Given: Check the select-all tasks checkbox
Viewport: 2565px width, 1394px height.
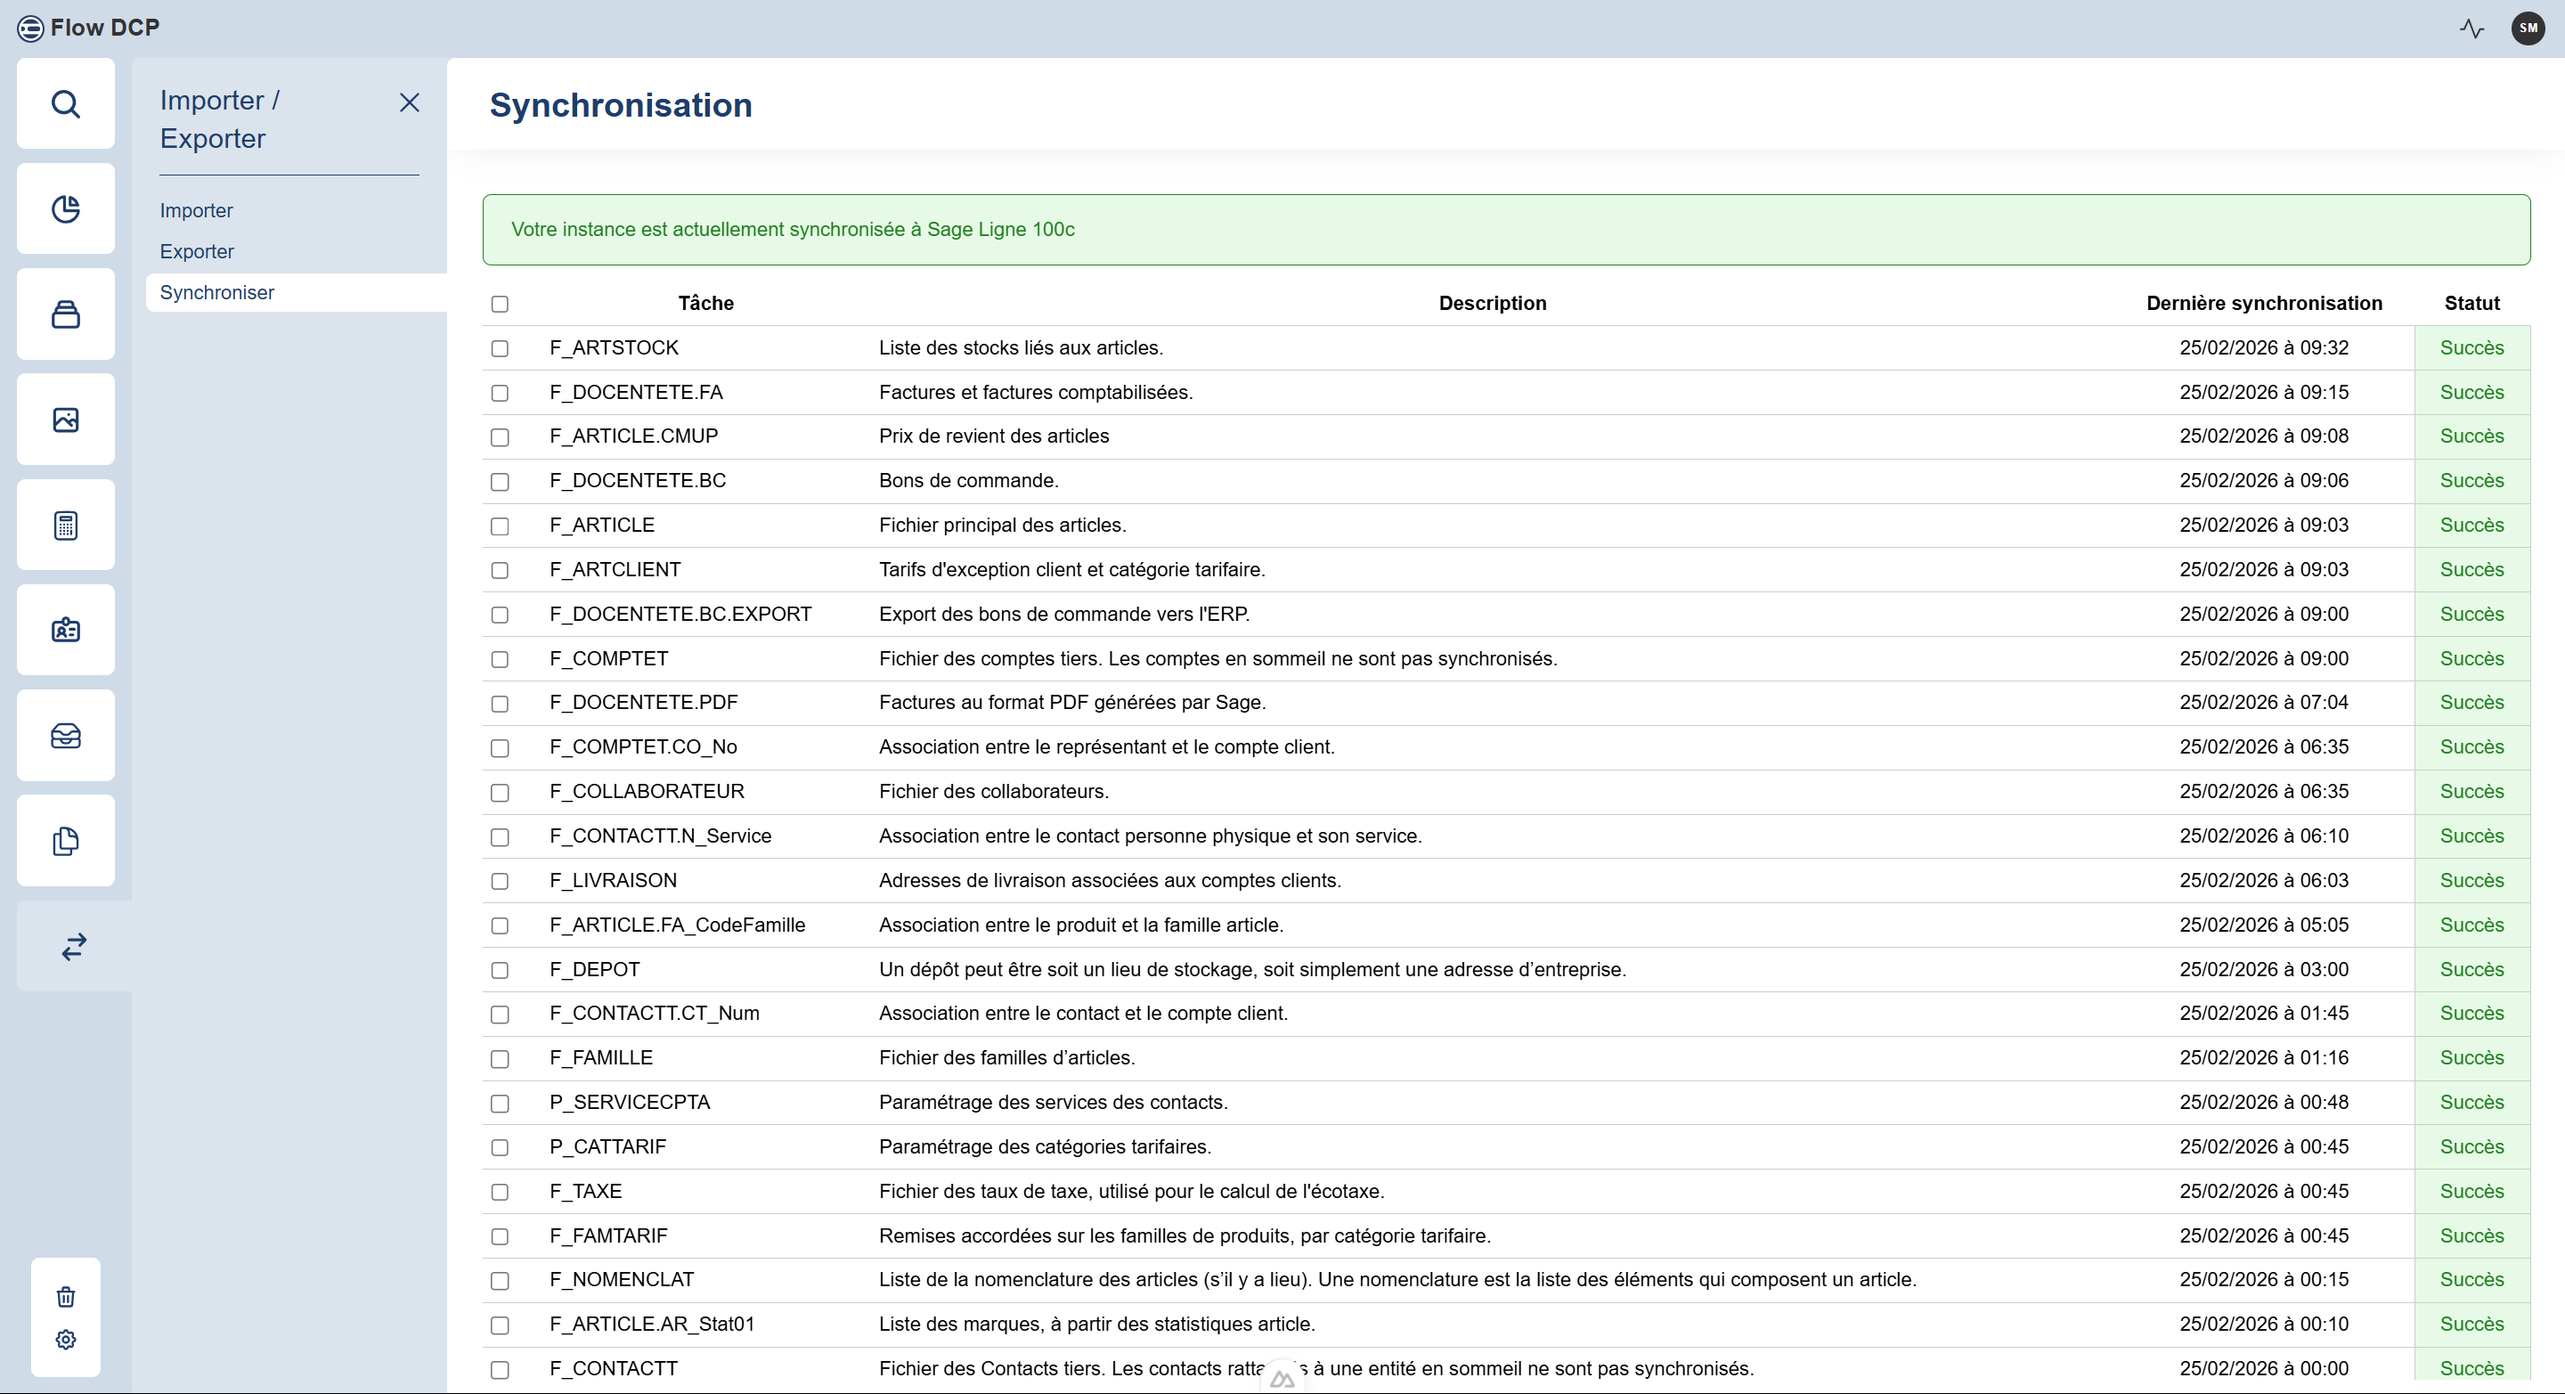Looking at the screenshot, I should coord(500,304).
